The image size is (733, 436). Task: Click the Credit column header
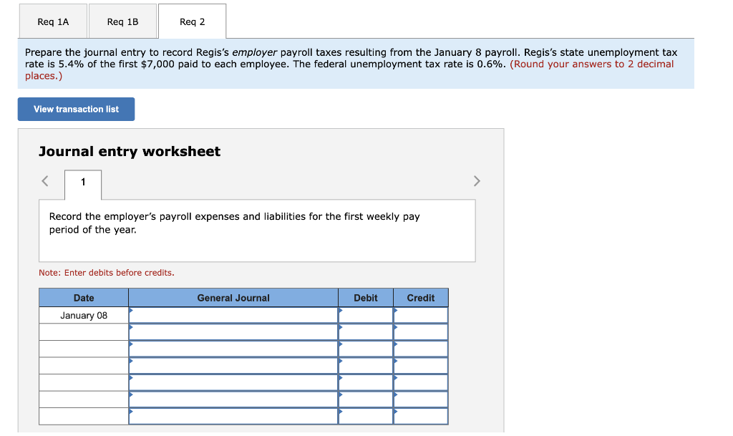[x=421, y=298]
